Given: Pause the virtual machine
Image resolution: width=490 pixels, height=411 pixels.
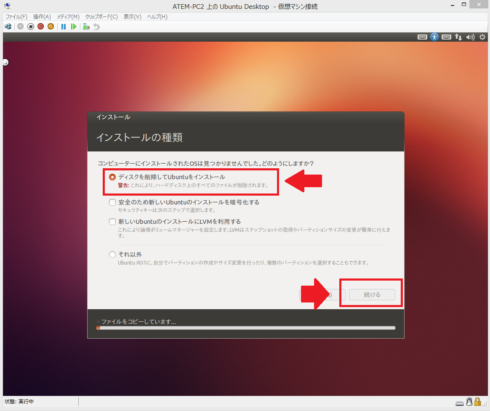Looking at the screenshot, I should click(x=64, y=27).
